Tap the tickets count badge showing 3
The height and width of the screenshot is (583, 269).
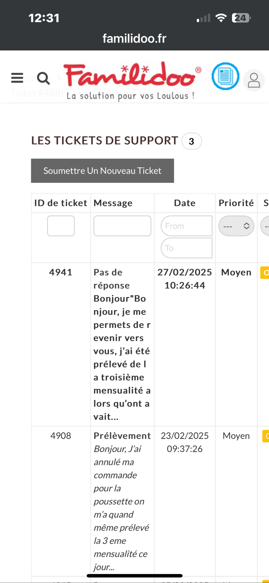point(191,141)
